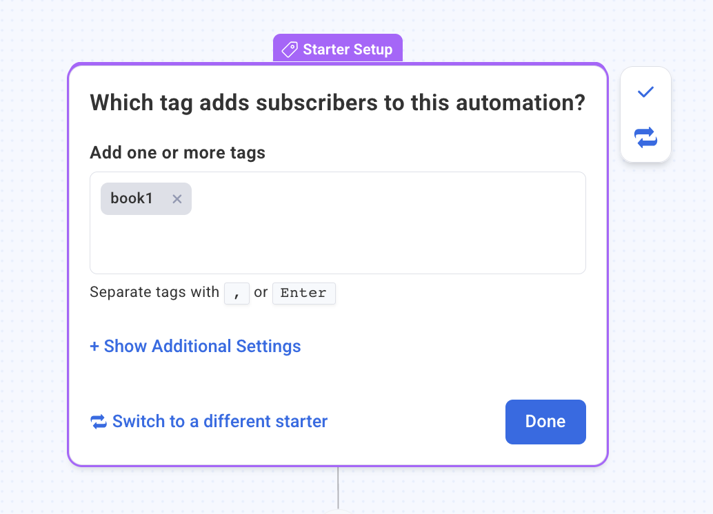Click the comma key badge under the tag box
Viewport: 713px width, 514px height.
237,294
